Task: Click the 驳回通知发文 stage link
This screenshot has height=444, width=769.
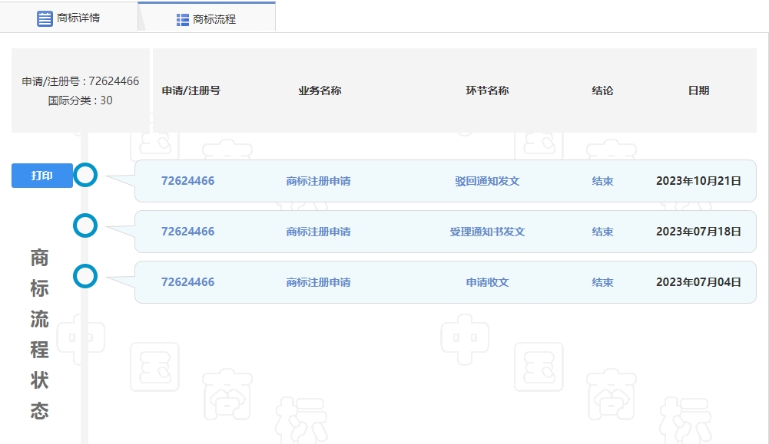Action: pyautogui.click(x=487, y=181)
